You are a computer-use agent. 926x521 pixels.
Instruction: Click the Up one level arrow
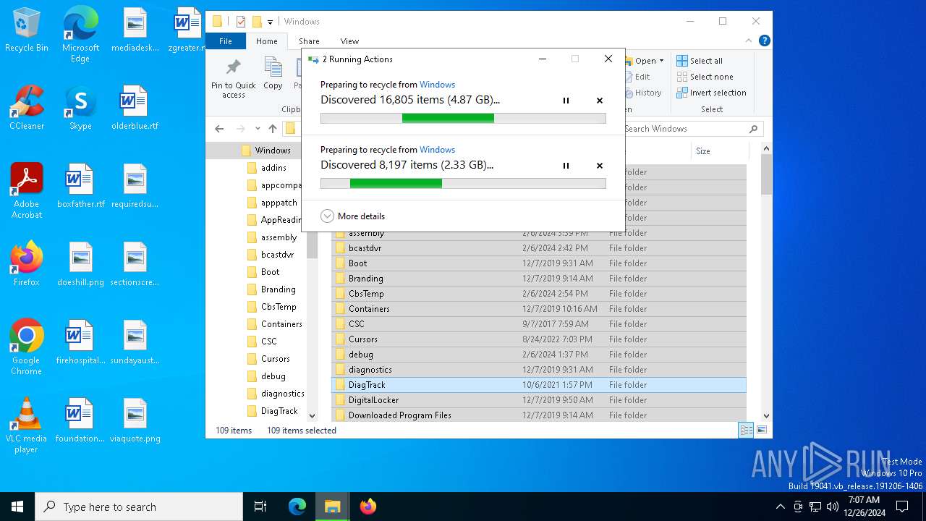coord(273,129)
